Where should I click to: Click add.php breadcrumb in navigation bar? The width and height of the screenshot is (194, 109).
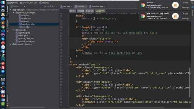(x=44, y=3)
